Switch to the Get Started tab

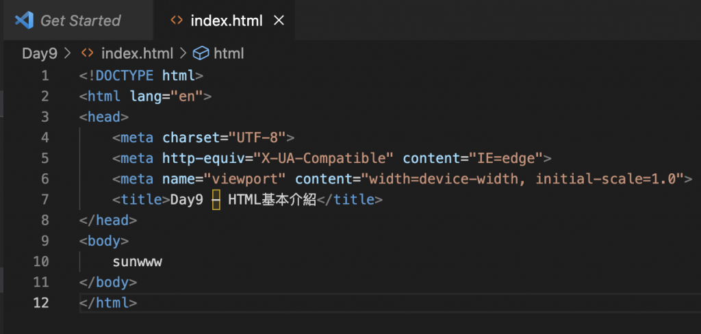[80, 21]
